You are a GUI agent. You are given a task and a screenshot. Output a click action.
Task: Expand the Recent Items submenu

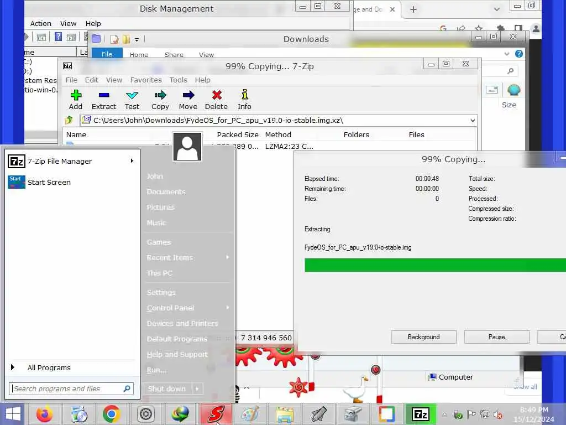227,257
